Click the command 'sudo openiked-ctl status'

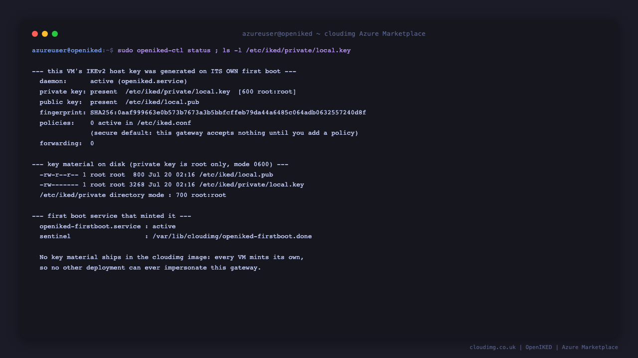coord(164,51)
